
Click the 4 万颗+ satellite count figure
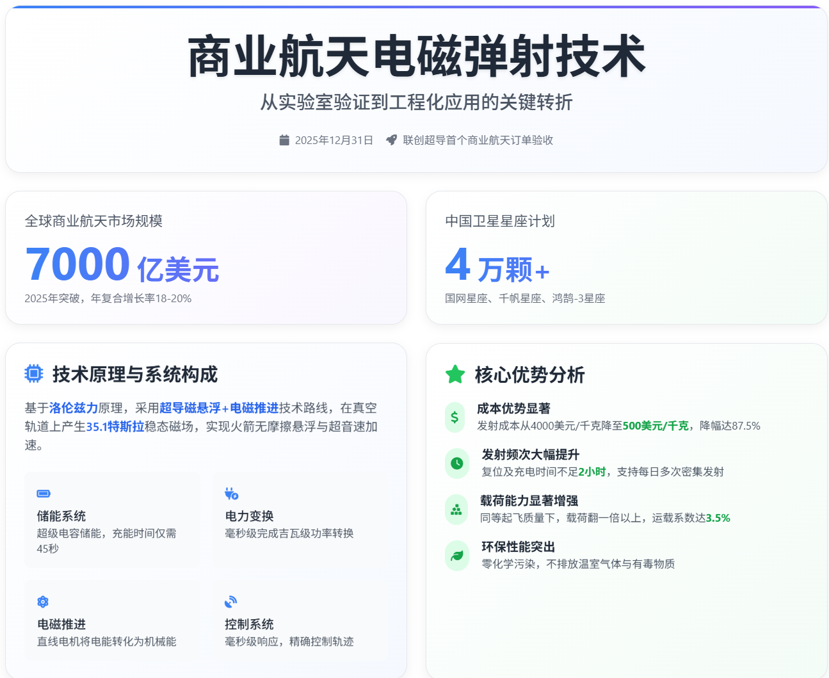(497, 266)
